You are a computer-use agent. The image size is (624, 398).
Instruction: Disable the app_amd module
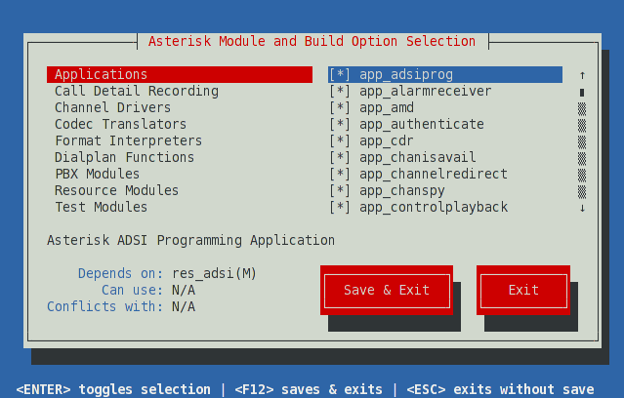coord(340,108)
